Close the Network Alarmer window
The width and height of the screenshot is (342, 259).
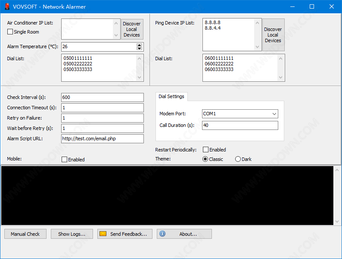pyautogui.click(x=332, y=6)
